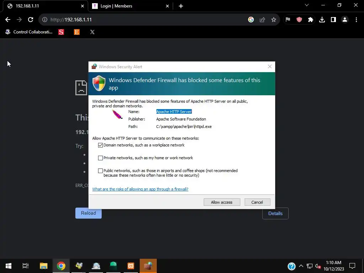The width and height of the screenshot is (364, 273).
Task: Reload the page with refresh icon
Action: [31, 20]
